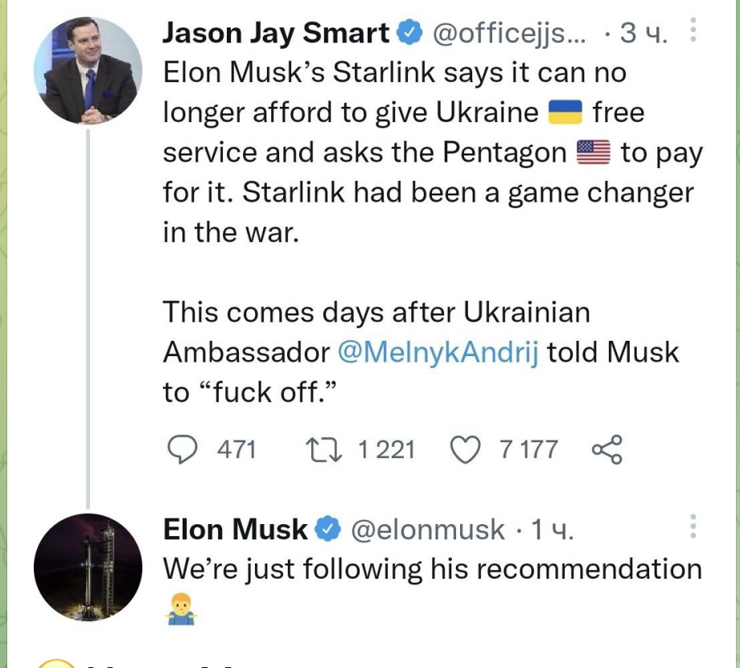Share the tweet via share icon
The height and width of the screenshot is (668, 740).
coord(607,449)
